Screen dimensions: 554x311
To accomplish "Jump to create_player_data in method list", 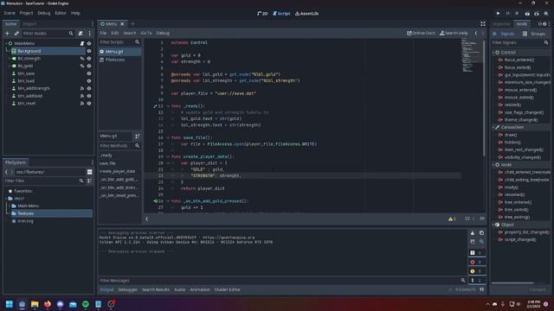I will 118,171.
